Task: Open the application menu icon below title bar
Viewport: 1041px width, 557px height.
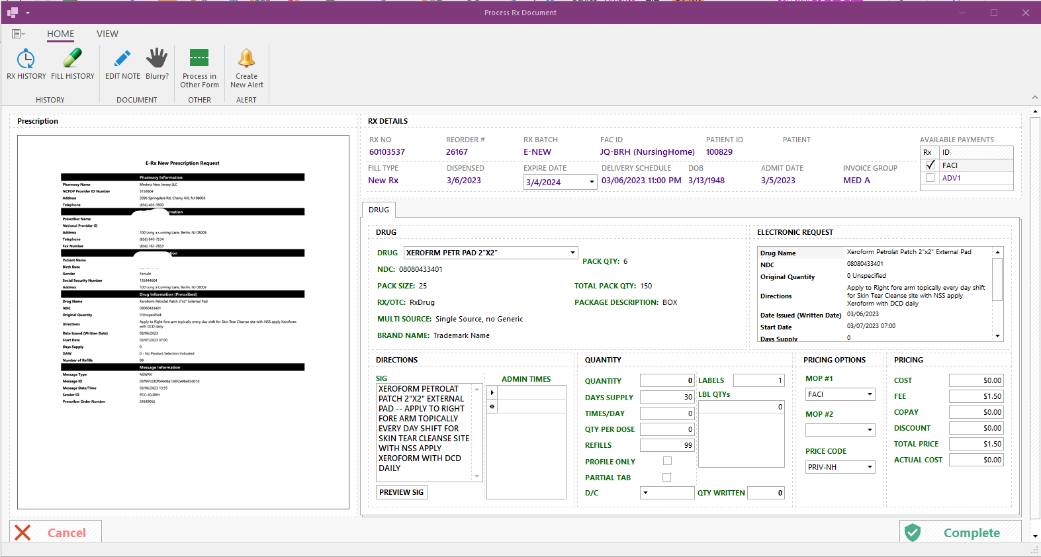Action: click(17, 34)
